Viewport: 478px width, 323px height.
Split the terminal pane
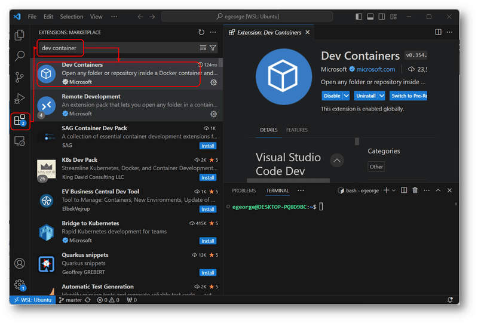404,190
